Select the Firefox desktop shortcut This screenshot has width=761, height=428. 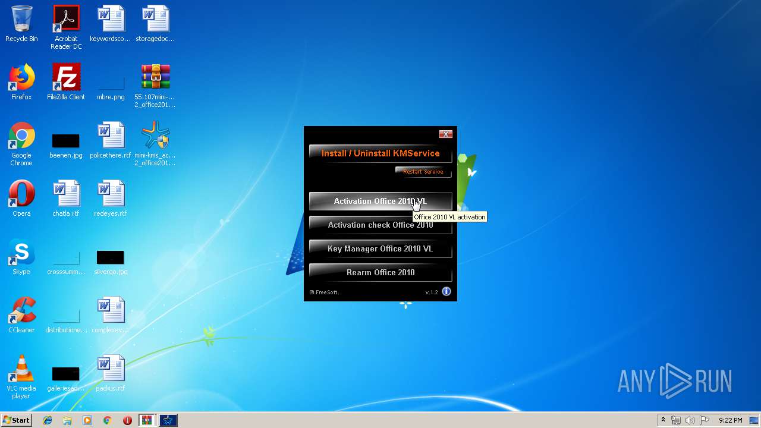(x=21, y=83)
